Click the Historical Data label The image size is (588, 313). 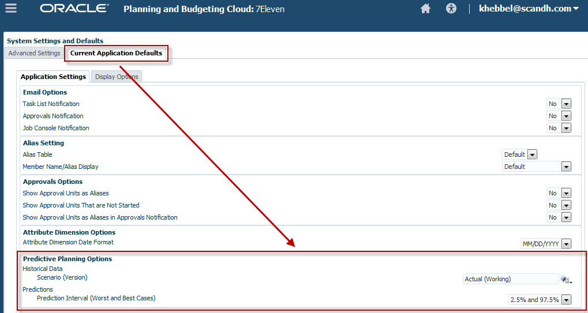pyautogui.click(x=43, y=269)
